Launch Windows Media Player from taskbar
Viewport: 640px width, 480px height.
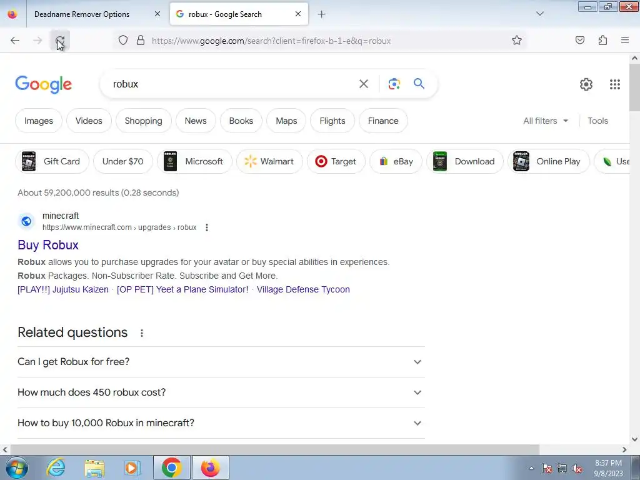click(x=132, y=467)
